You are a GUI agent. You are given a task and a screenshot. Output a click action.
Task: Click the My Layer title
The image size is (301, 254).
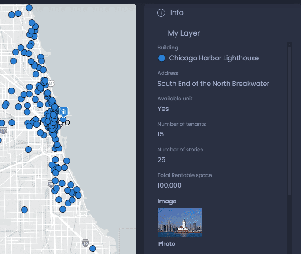coord(184,33)
